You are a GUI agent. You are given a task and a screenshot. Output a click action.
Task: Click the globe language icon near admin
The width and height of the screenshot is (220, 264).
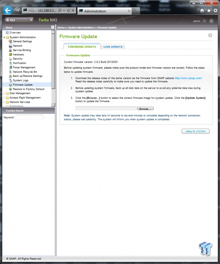[x=211, y=21]
